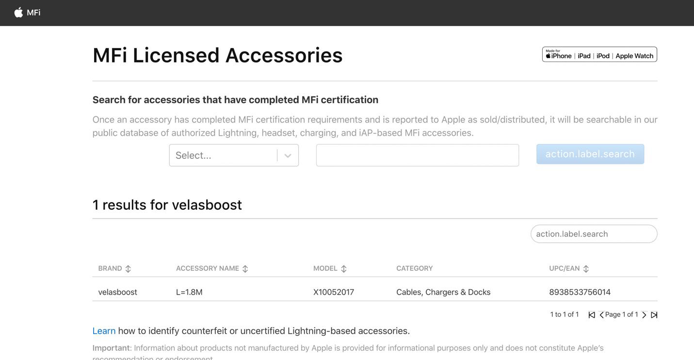Go to next results page

tap(644, 315)
